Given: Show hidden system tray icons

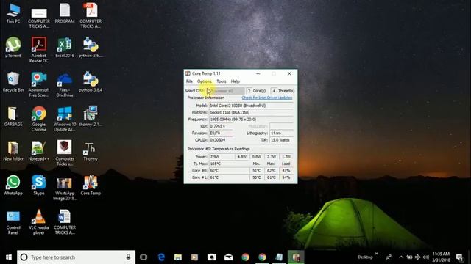Looking at the screenshot, I should pyautogui.click(x=401, y=257).
